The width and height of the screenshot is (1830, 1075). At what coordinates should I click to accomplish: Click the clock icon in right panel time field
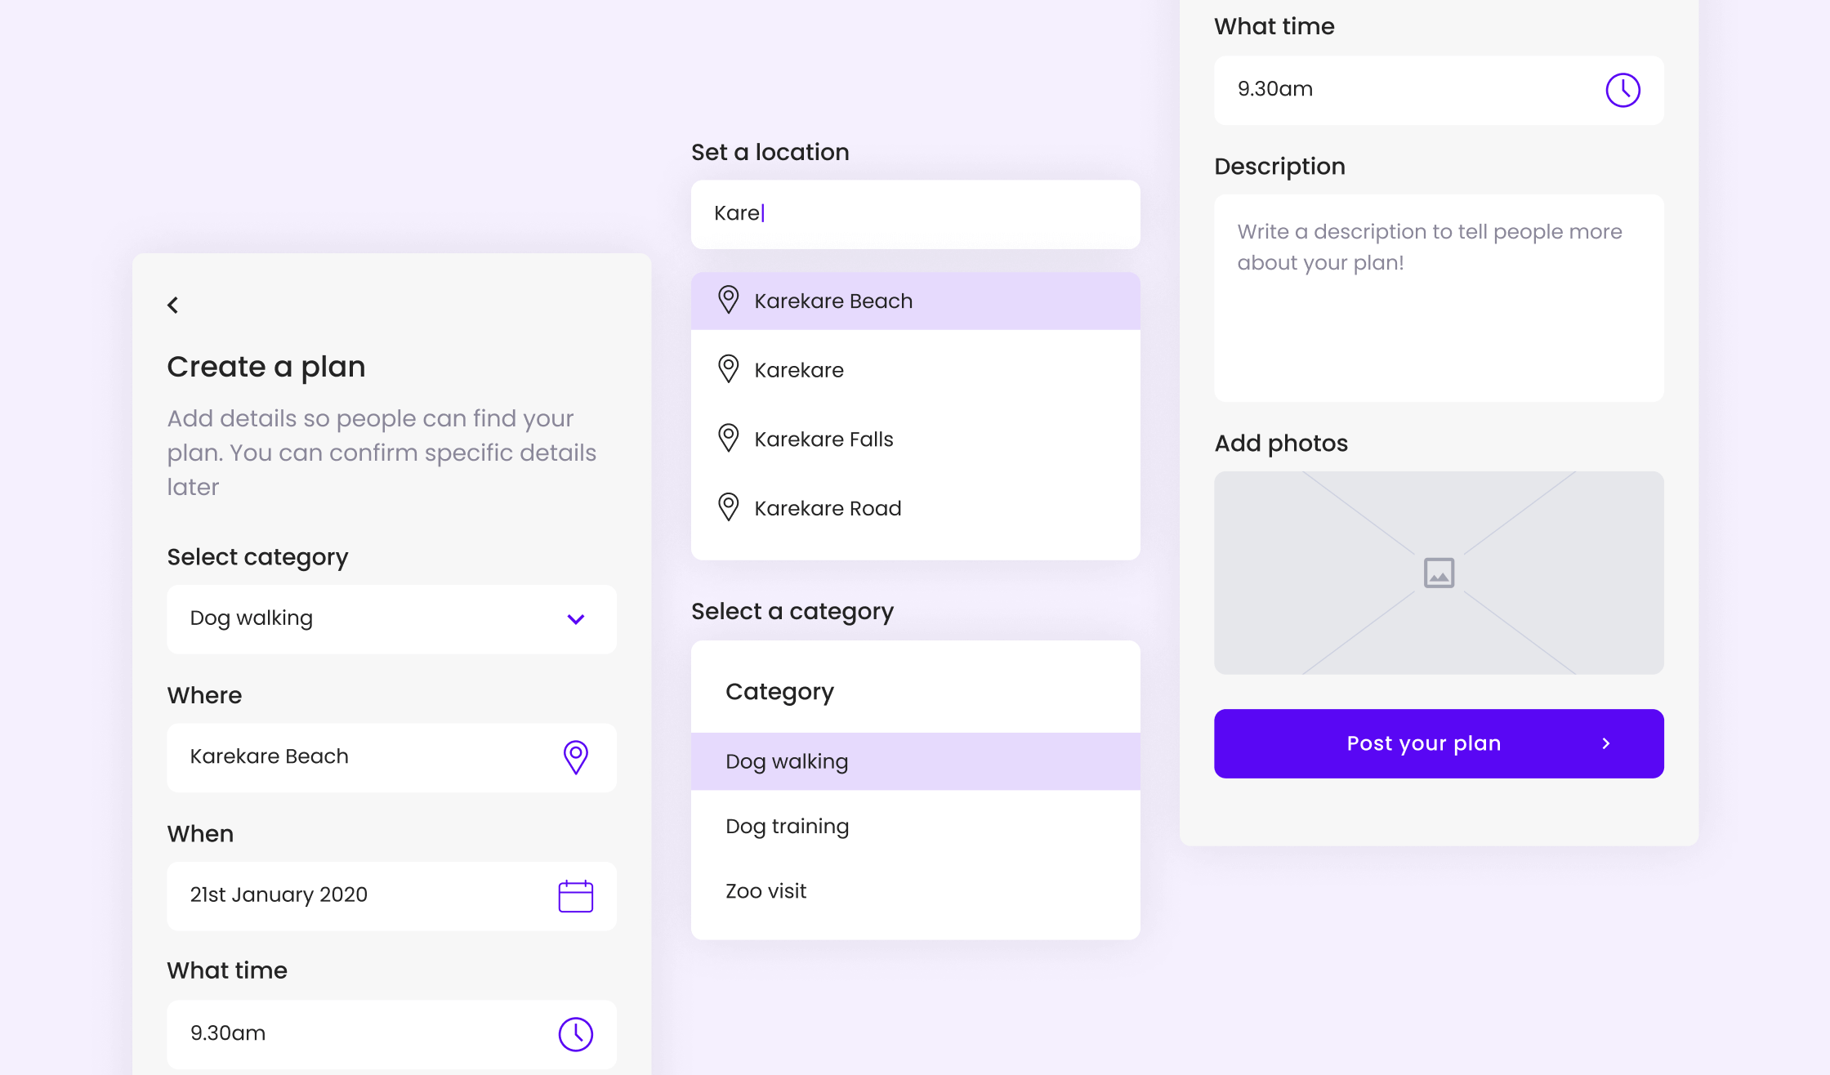coord(1622,90)
